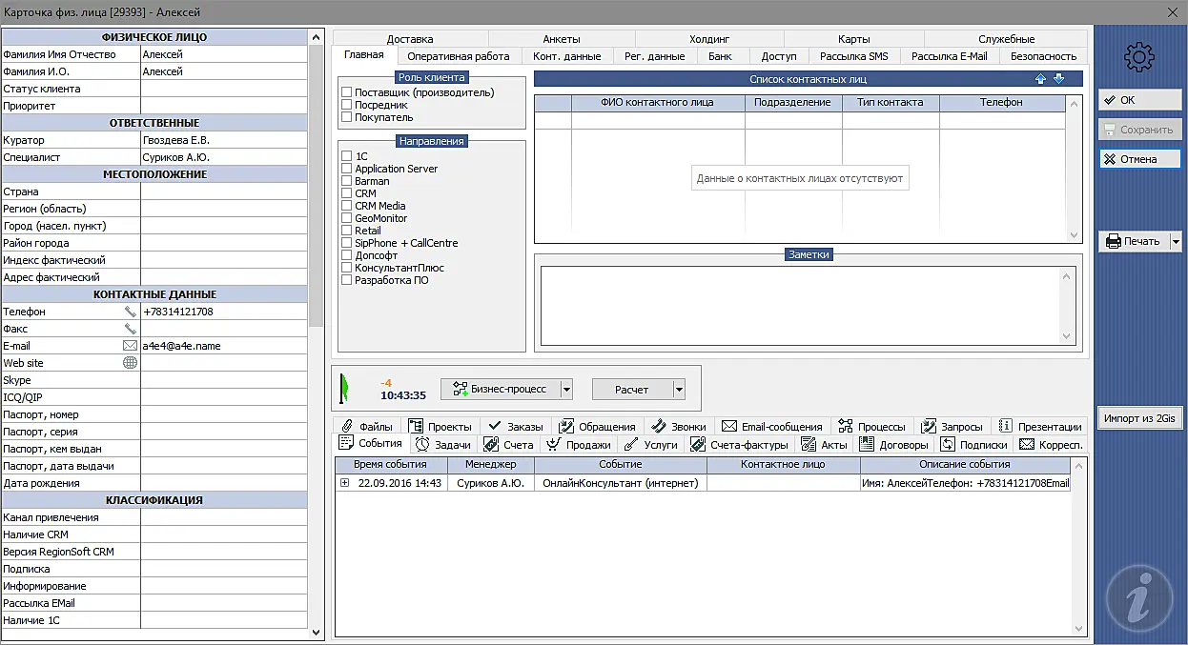Screen dimensions: 1188x645
Task: Click the phone icon next to Телефон
Action: pos(131,312)
